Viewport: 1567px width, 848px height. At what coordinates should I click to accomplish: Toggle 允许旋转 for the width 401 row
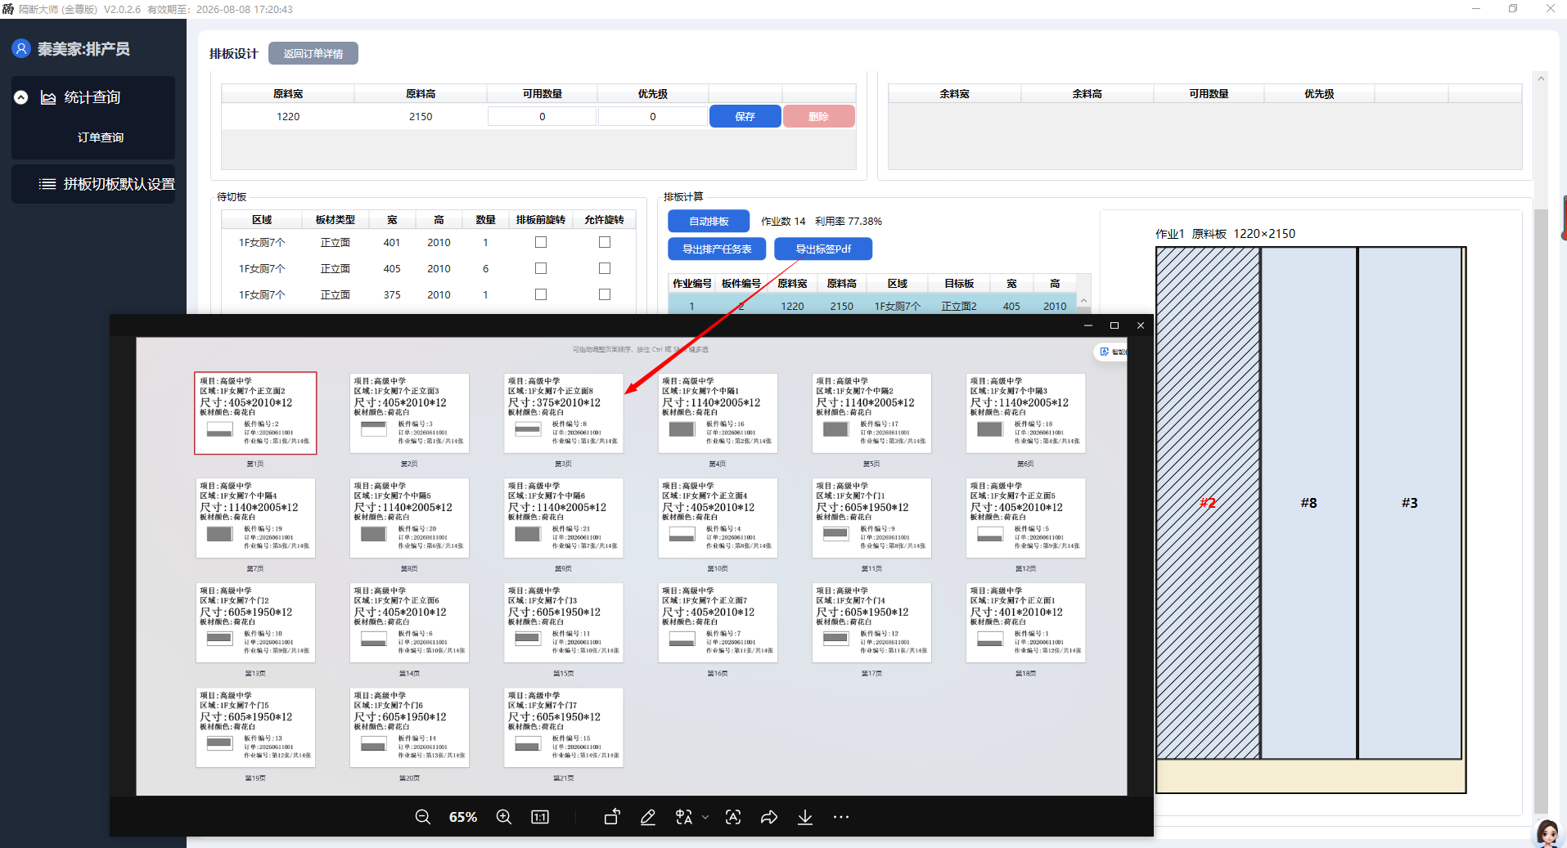pyautogui.click(x=605, y=242)
